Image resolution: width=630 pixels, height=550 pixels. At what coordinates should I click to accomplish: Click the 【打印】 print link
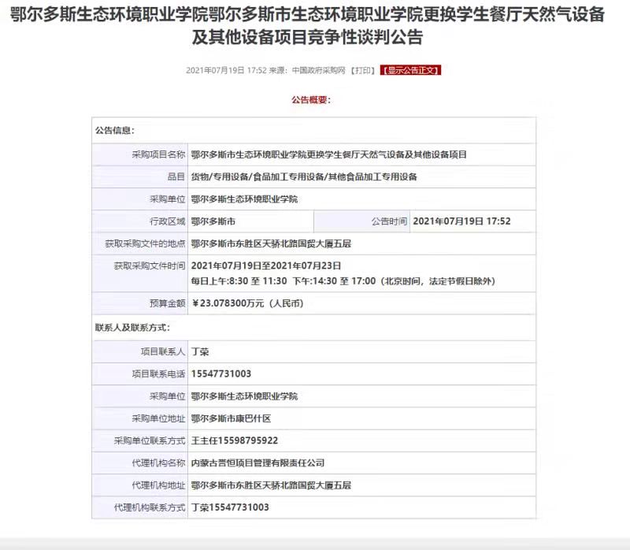[363, 70]
